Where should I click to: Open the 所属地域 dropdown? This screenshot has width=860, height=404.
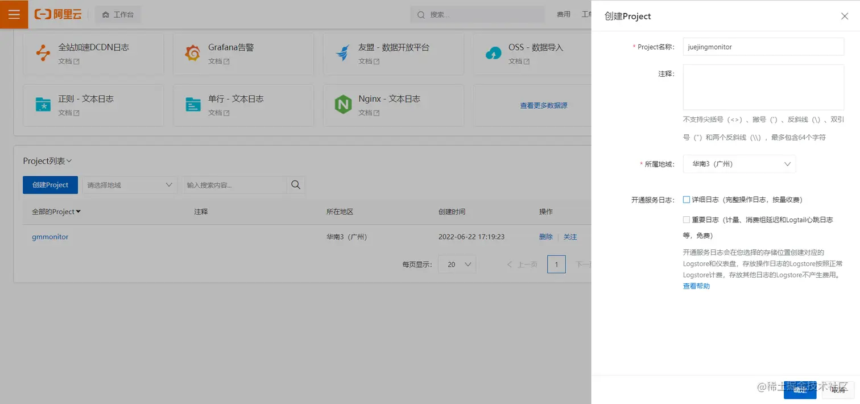pyautogui.click(x=739, y=164)
